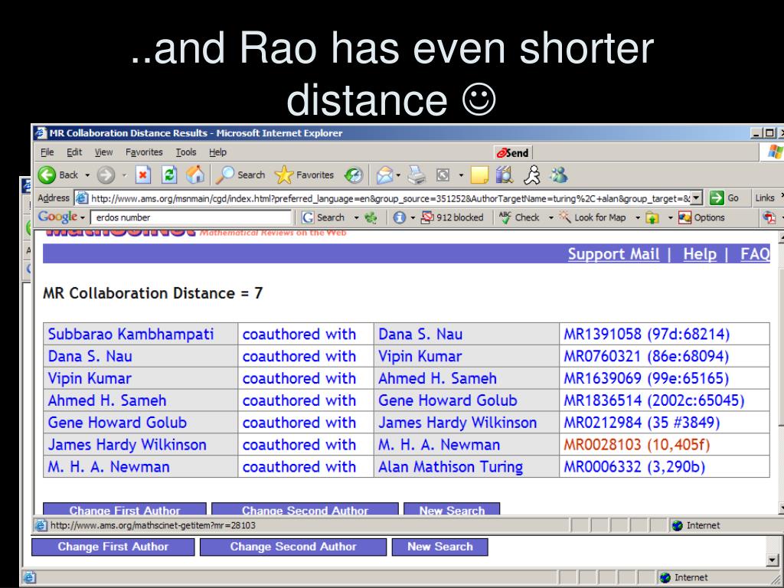784x588 pixels.
Task: Expand the Edit icon dropdown arrow
Action: tap(461, 175)
